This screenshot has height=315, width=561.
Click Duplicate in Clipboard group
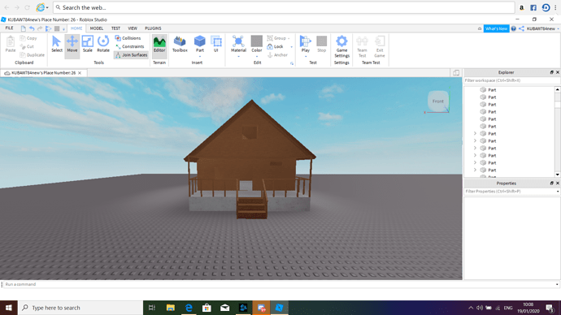tap(33, 55)
